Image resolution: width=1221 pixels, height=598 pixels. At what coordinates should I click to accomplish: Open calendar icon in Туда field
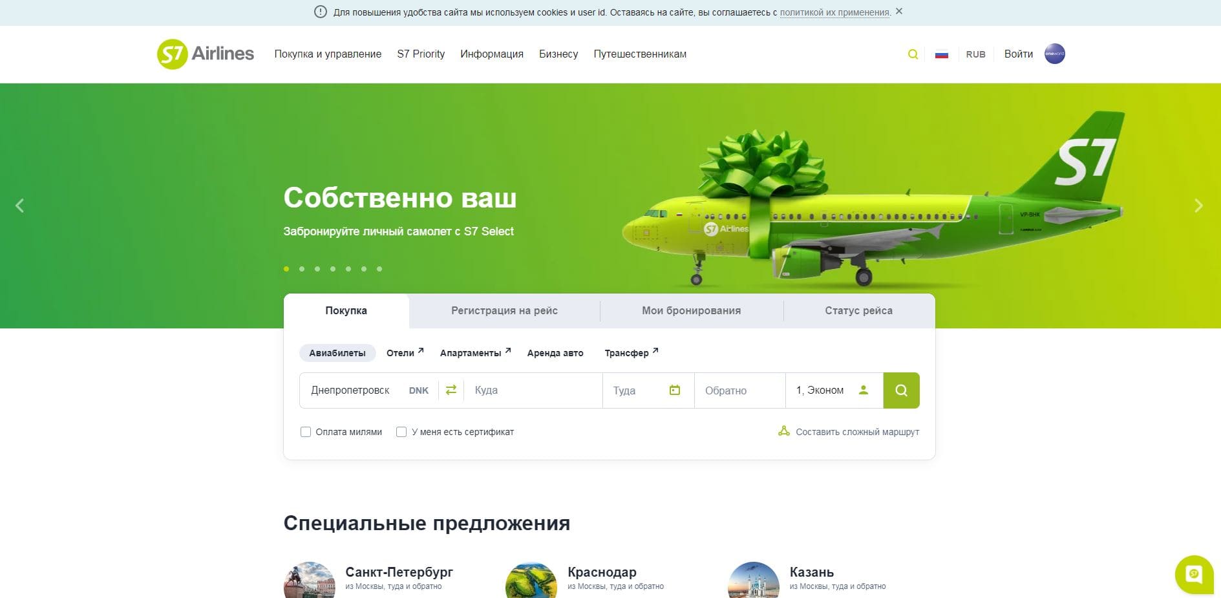click(x=675, y=390)
